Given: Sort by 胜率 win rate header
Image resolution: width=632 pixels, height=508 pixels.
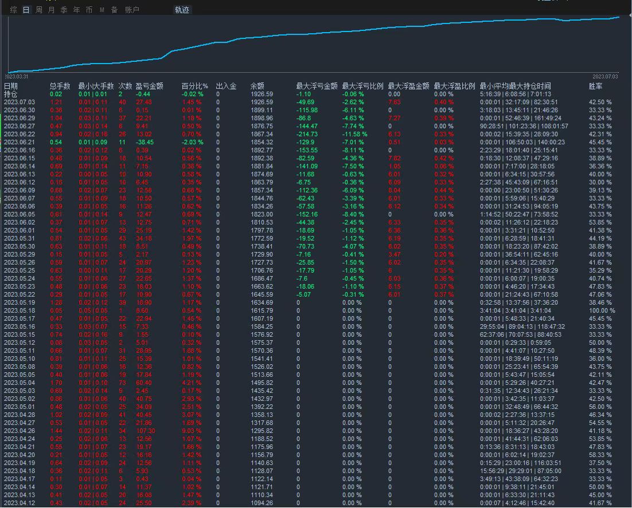Looking at the screenshot, I should pos(596,86).
